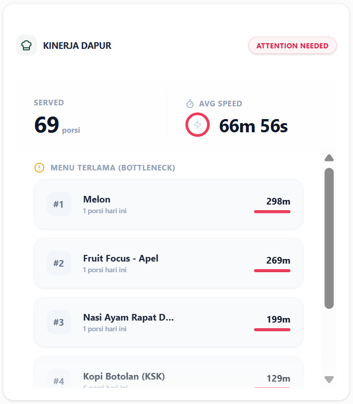The height and width of the screenshot is (404, 353).
Task: Click the chef hat Kinerja Dapur icon
Action: 26,45
